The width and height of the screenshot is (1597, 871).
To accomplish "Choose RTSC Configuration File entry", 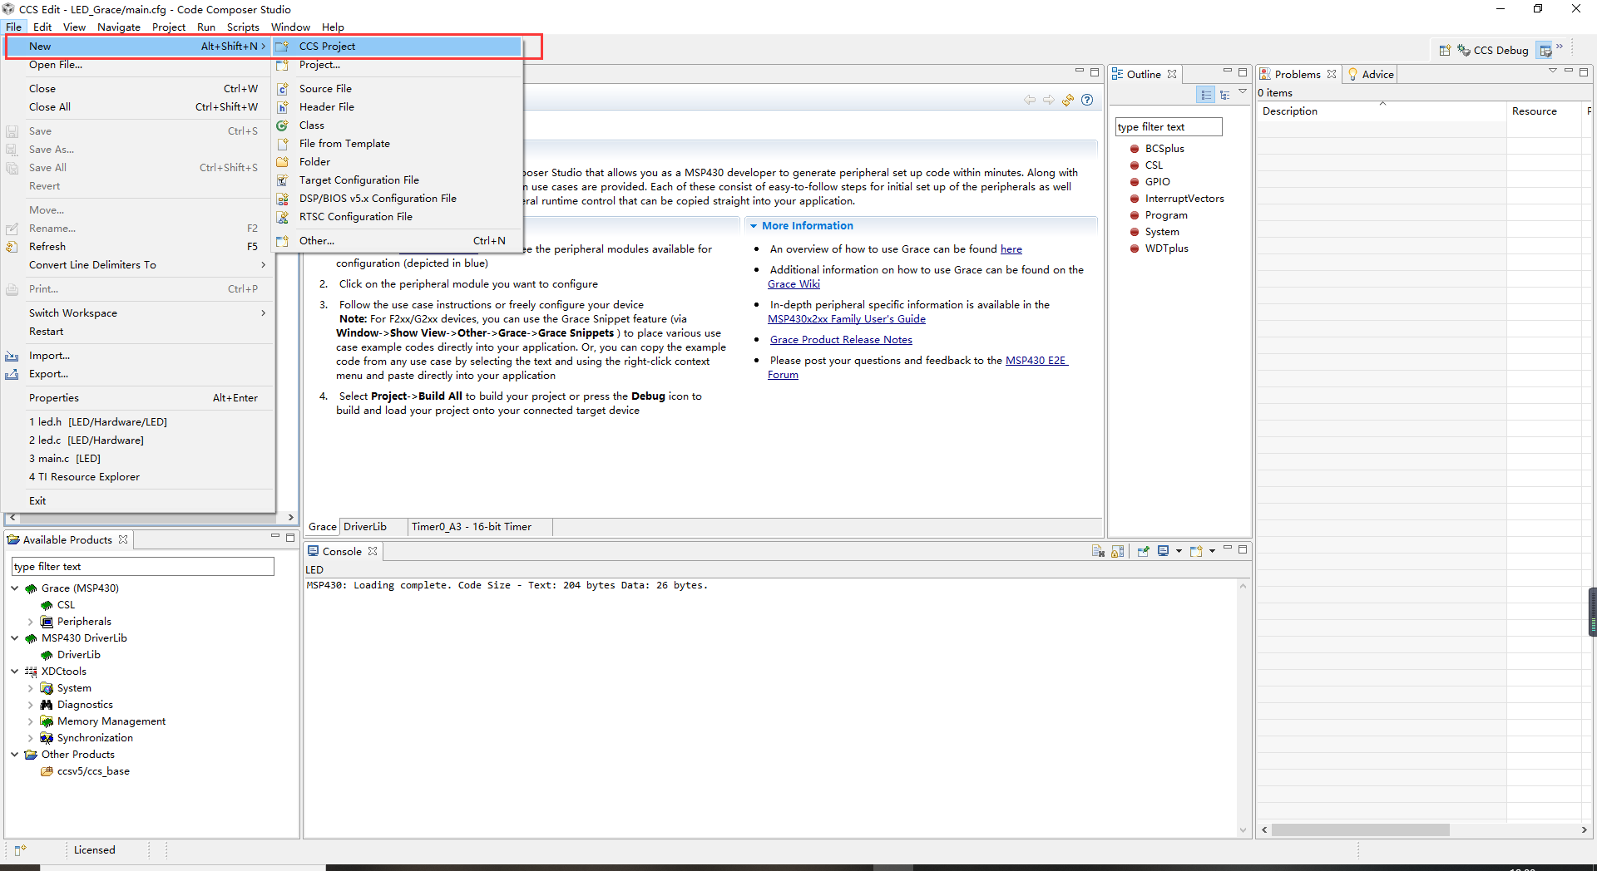I will pos(398,217).
